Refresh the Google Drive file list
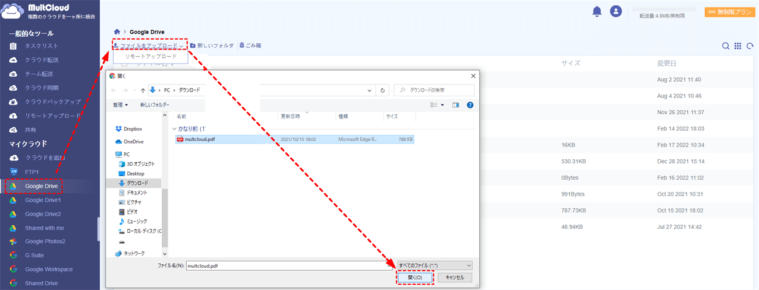The height and width of the screenshot is (290, 759). (x=750, y=46)
